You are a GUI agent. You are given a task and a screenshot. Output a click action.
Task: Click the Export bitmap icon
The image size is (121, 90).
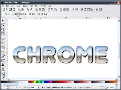click(22, 9)
